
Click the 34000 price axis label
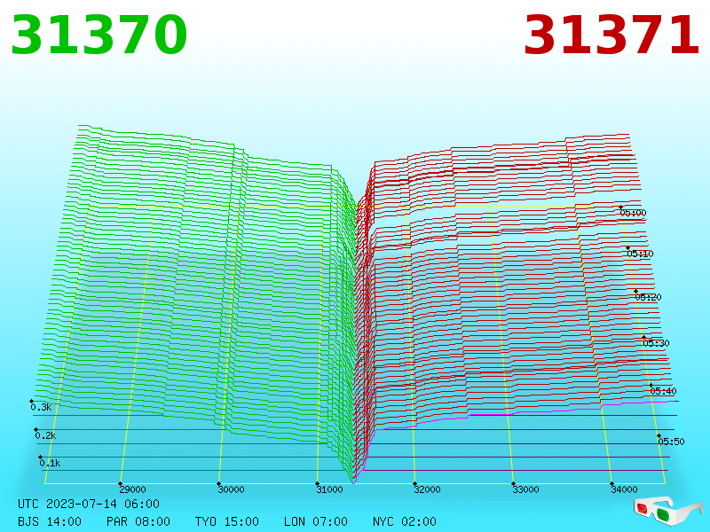click(x=624, y=489)
